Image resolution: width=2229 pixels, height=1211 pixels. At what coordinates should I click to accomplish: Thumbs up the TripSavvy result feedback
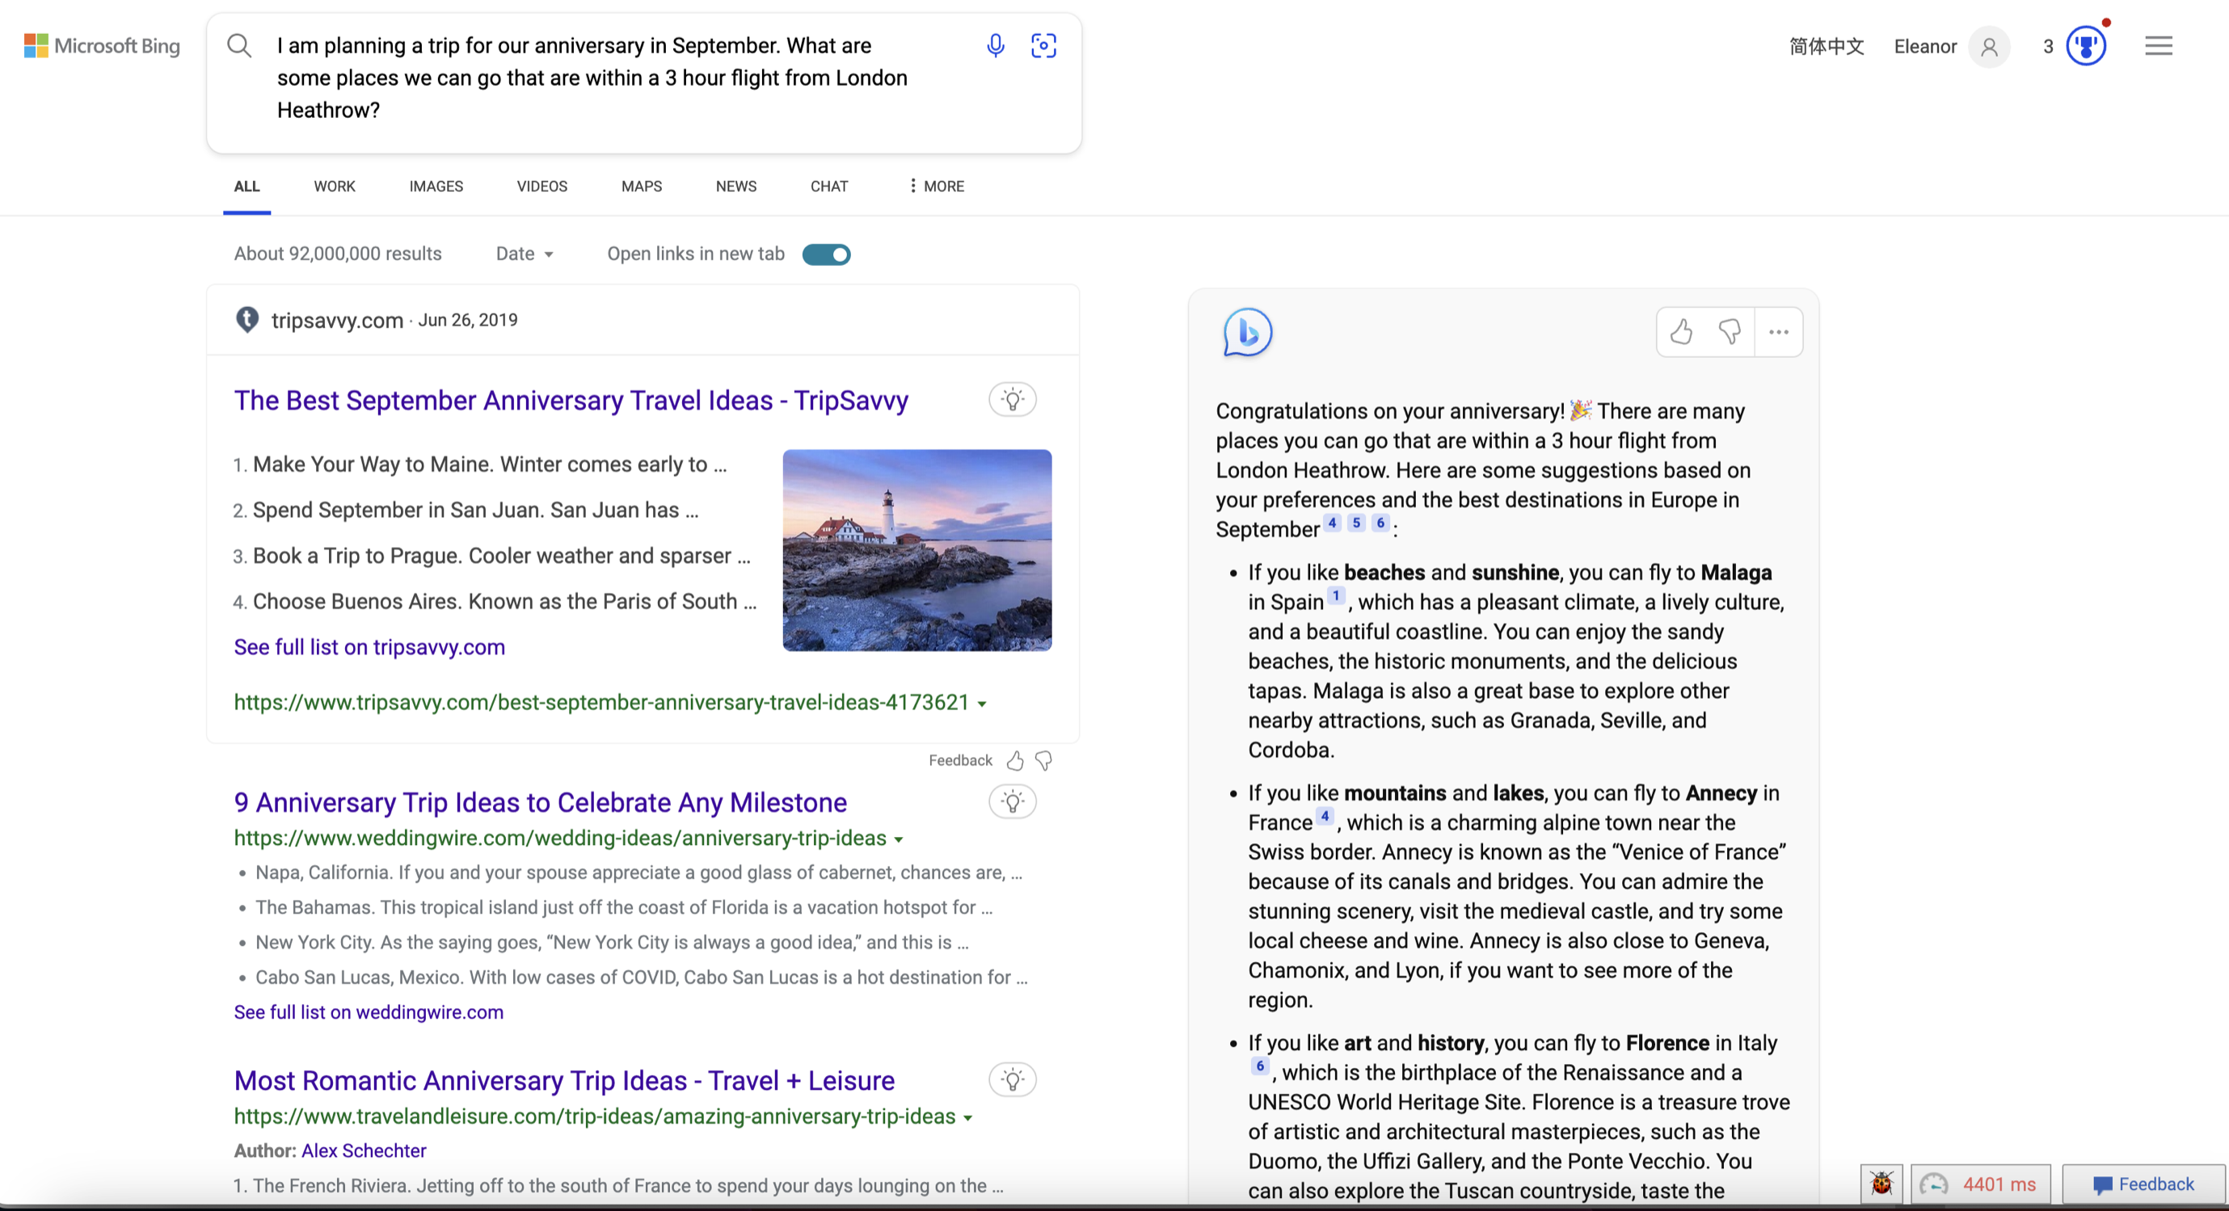coord(1015,760)
